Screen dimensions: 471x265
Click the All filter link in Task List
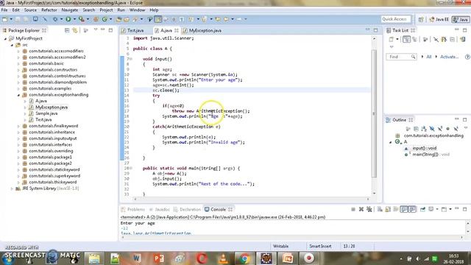pos(428,57)
